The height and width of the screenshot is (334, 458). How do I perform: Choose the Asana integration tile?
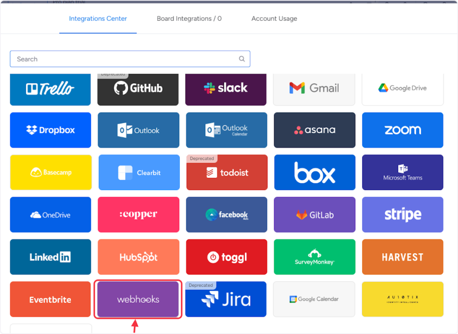[314, 130]
